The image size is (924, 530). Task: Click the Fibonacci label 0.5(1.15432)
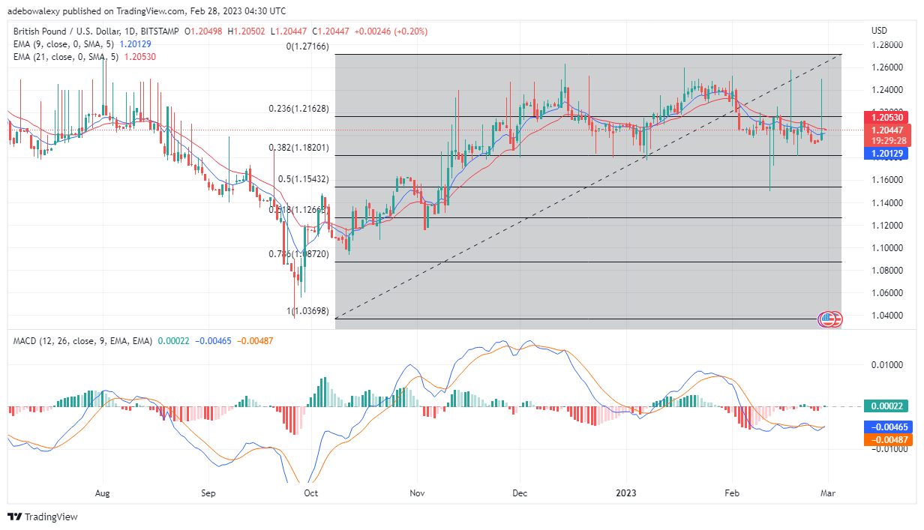coord(304,179)
